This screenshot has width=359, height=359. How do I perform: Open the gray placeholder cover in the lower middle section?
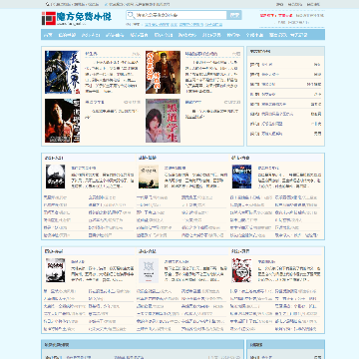pos(149,270)
